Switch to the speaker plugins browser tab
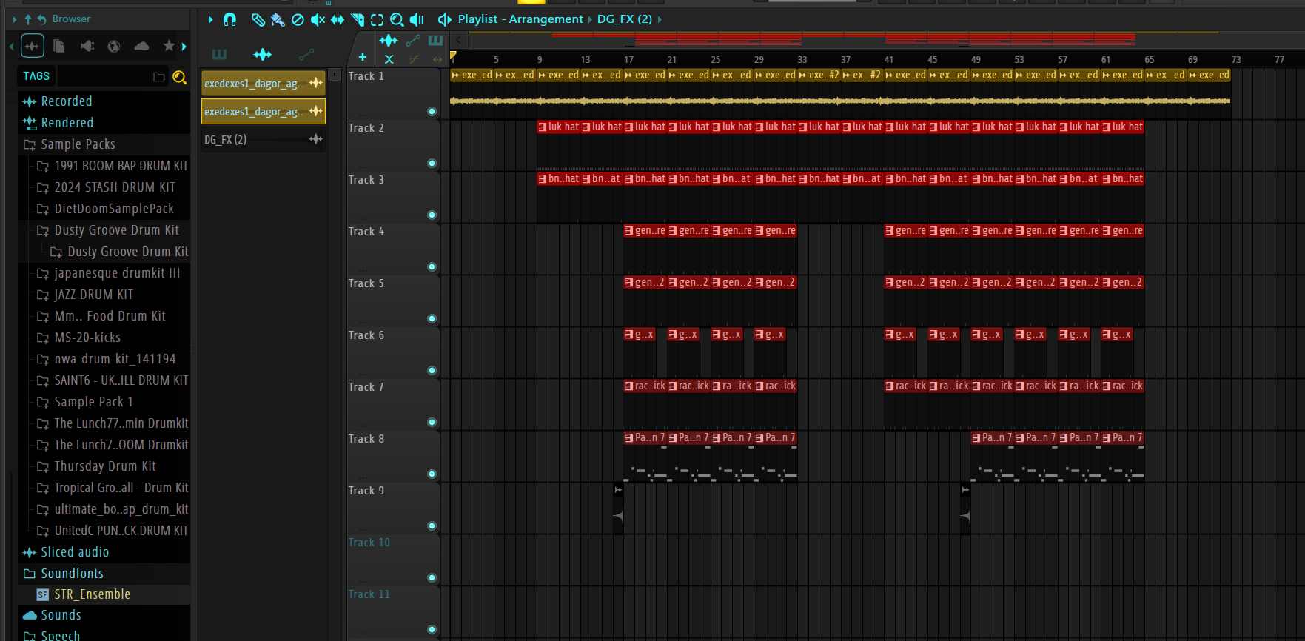The image size is (1305, 641). [87, 46]
